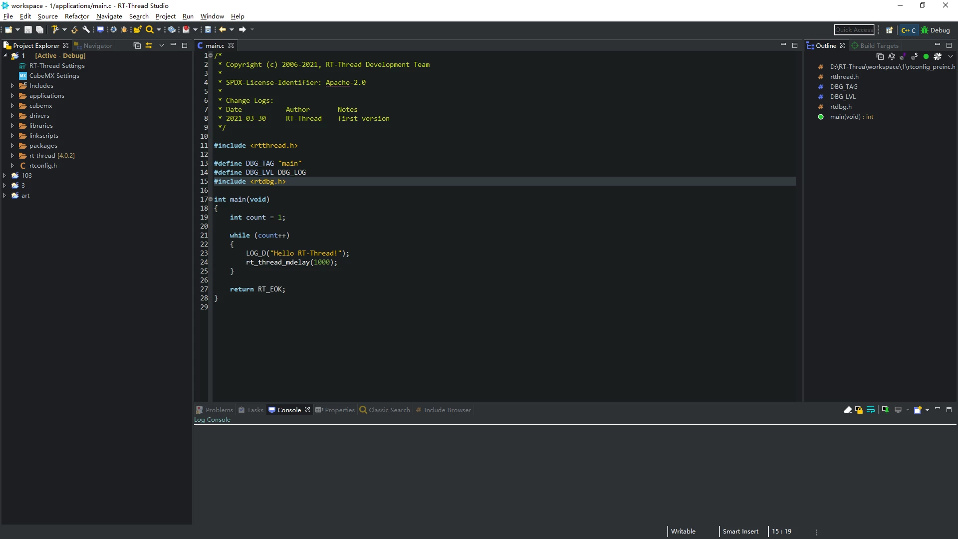Viewport: 958px width, 539px height.
Task: Click the Download program toolbar icon
Action: tap(186, 30)
